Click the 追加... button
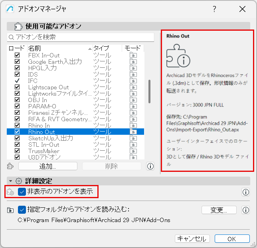Image resolution: width=257 pixels, height=248 pixels. coord(48,166)
